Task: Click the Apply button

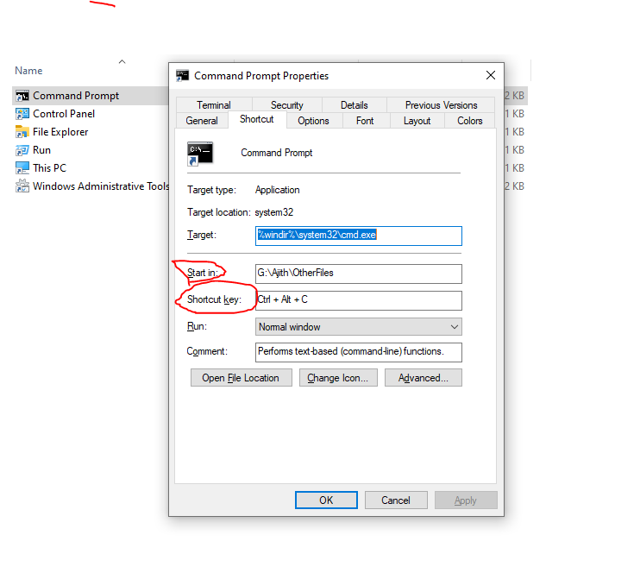Action: [466, 500]
